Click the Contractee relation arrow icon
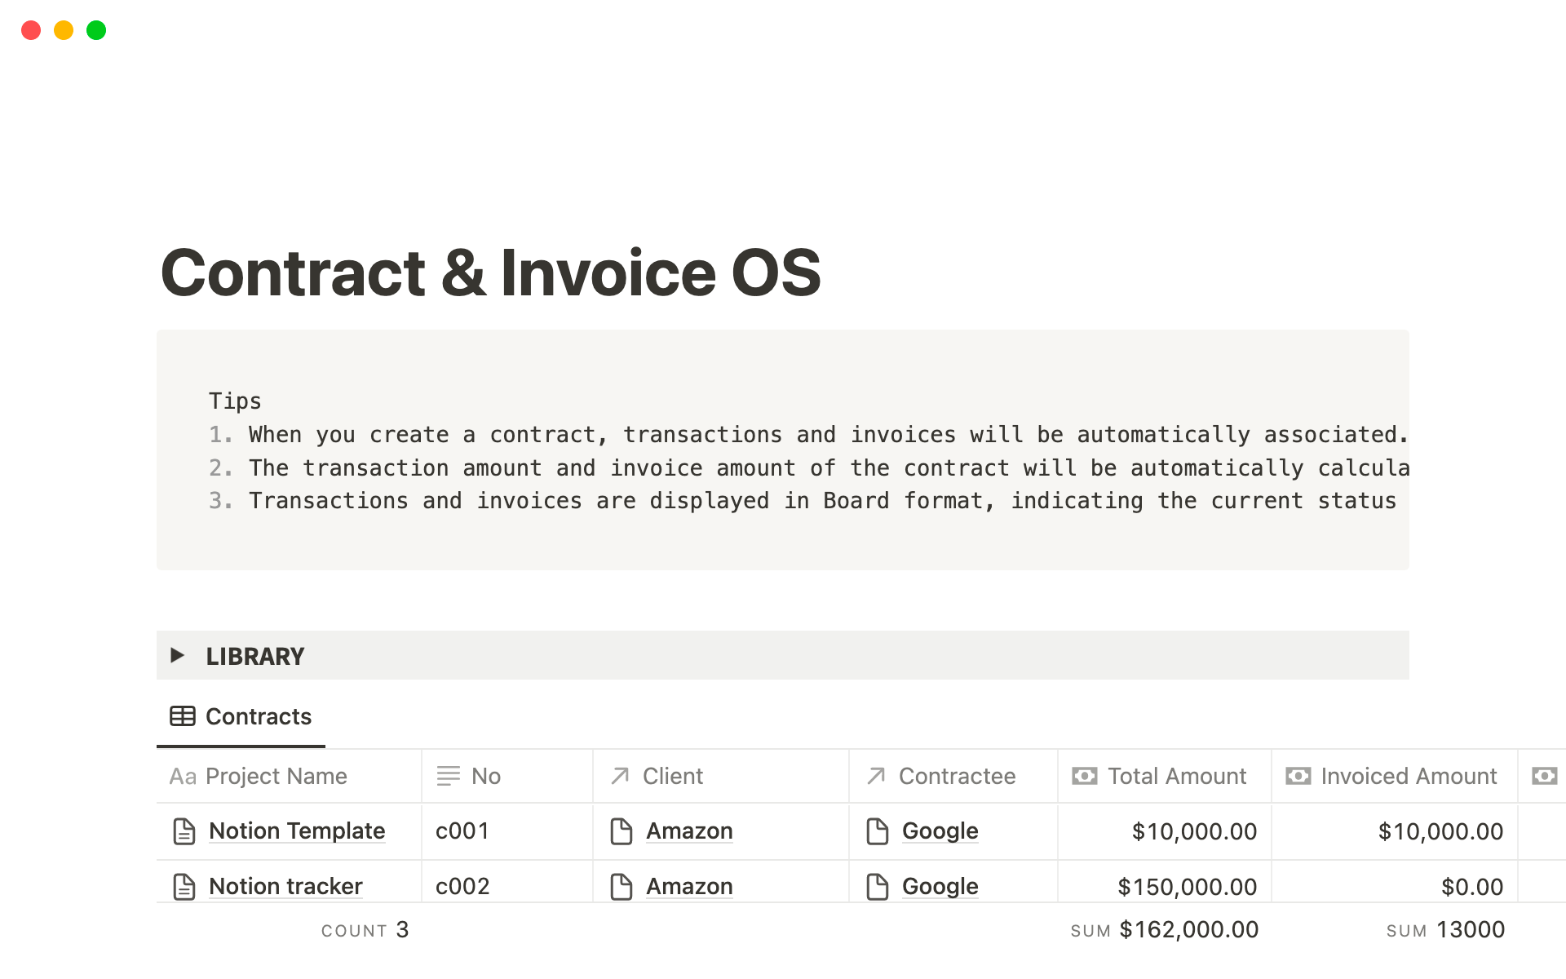Viewport: 1566px width, 979px height. point(876,776)
